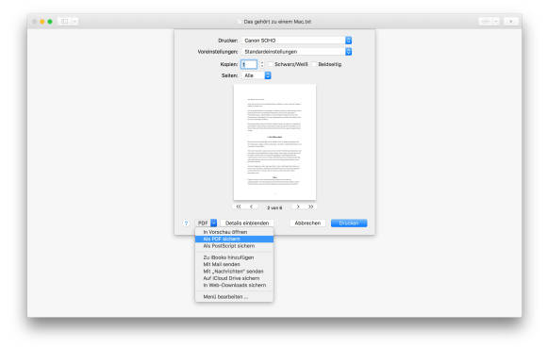The width and height of the screenshot is (547, 348).
Task: Choose Als PDF sichern
Action: pyautogui.click(x=234, y=240)
